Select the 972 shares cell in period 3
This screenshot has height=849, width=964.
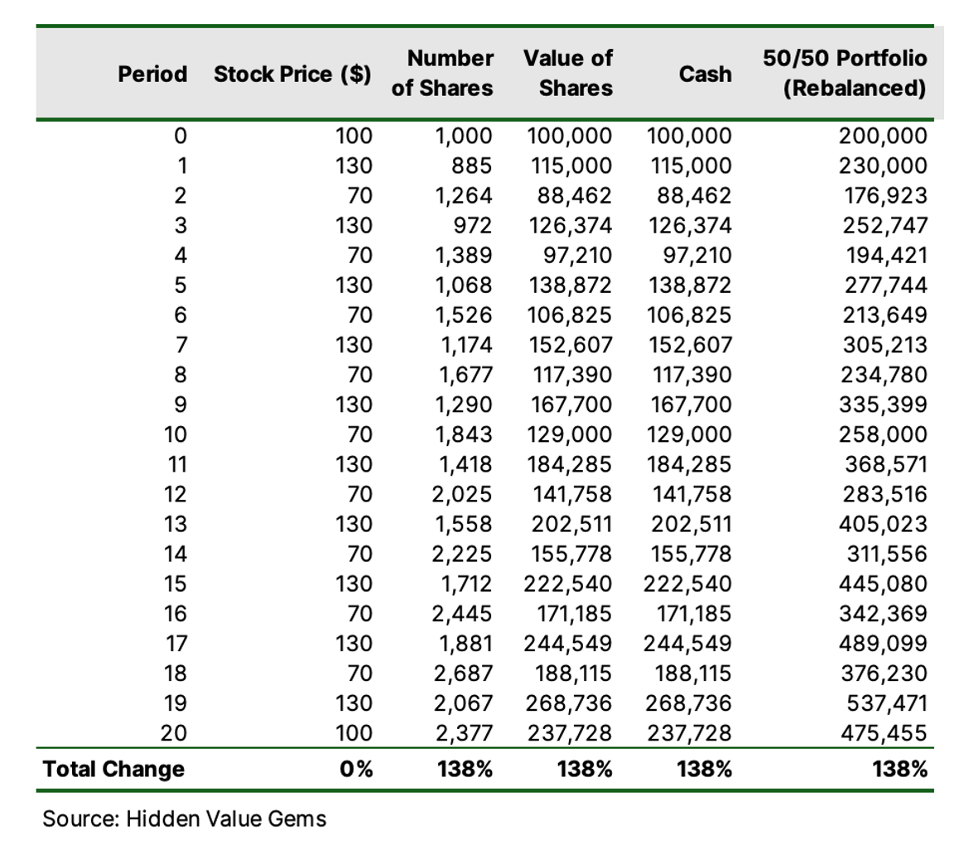click(x=473, y=225)
